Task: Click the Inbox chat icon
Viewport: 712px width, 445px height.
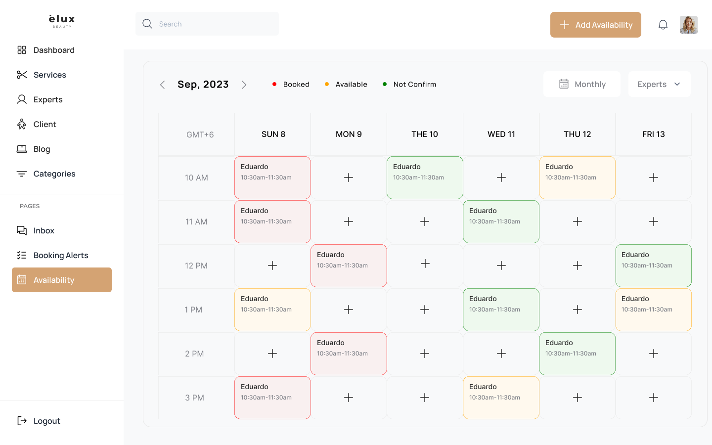Action: pyautogui.click(x=22, y=230)
